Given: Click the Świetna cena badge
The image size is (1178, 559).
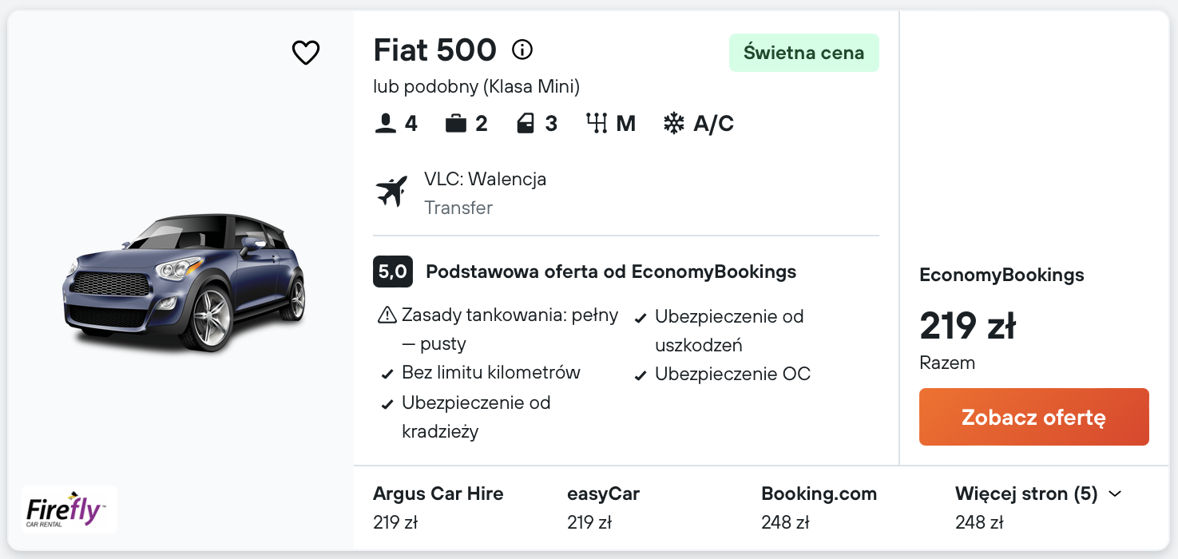Looking at the screenshot, I should [x=803, y=53].
